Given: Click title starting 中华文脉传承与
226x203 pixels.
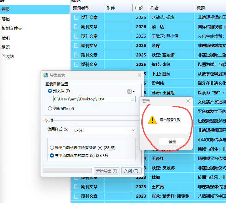Looking at the screenshot, I should (x=212, y=140).
